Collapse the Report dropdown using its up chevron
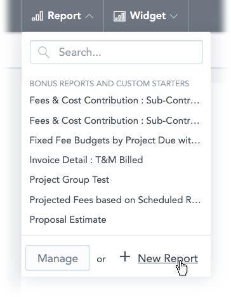This screenshot has width=231, height=297. tap(89, 16)
